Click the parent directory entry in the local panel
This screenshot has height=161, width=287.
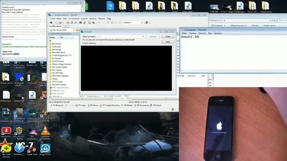click(x=51, y=41)
